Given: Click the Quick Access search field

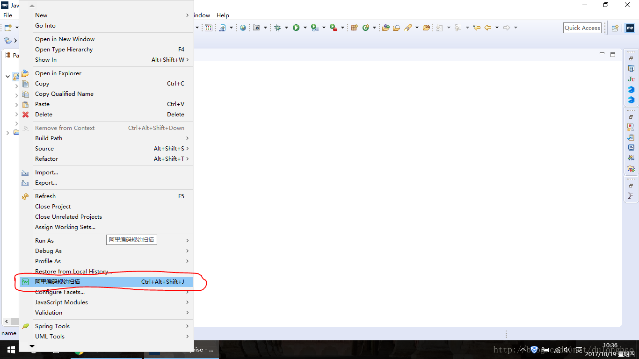Looking at the screenshot, I should 582,28.
